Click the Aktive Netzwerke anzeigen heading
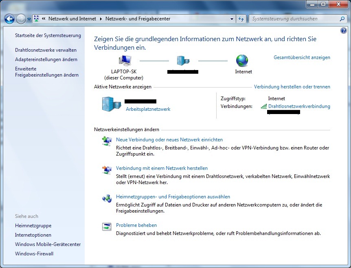This screenshot has width=351, height=268. (x=123, y=87)
